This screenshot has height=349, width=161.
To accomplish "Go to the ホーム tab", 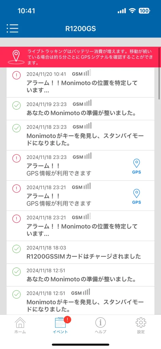I will (20, 325).
